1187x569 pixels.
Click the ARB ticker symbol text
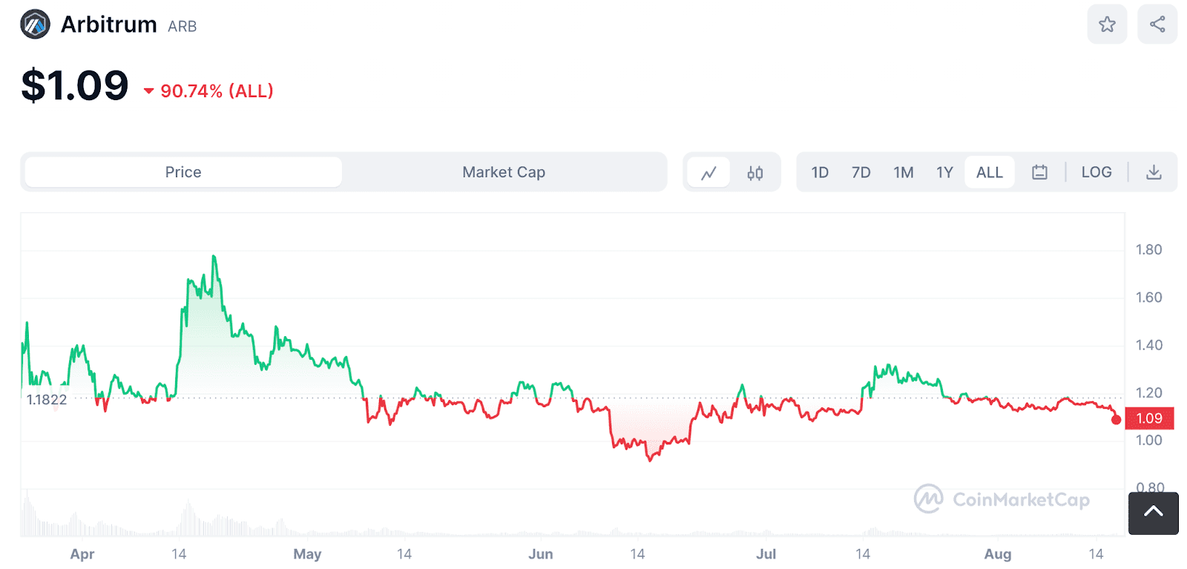(x=182, y=27)
